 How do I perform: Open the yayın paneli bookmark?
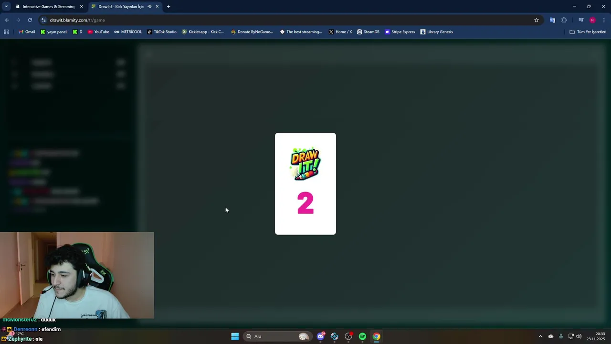tap(54, 32)
